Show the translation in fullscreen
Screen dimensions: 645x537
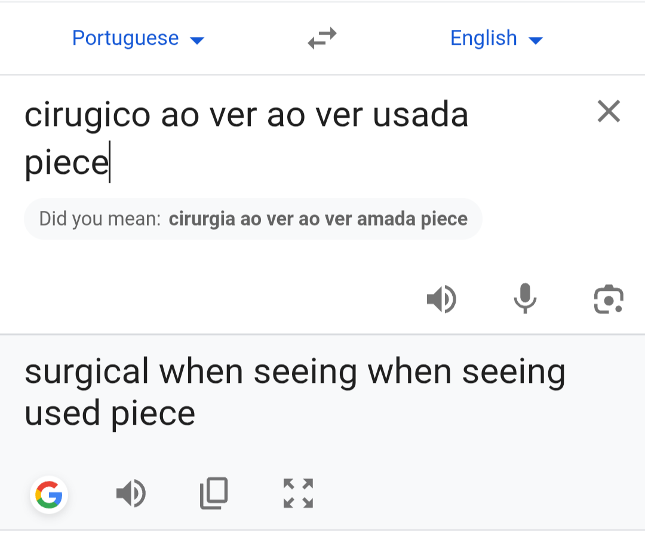298,493
